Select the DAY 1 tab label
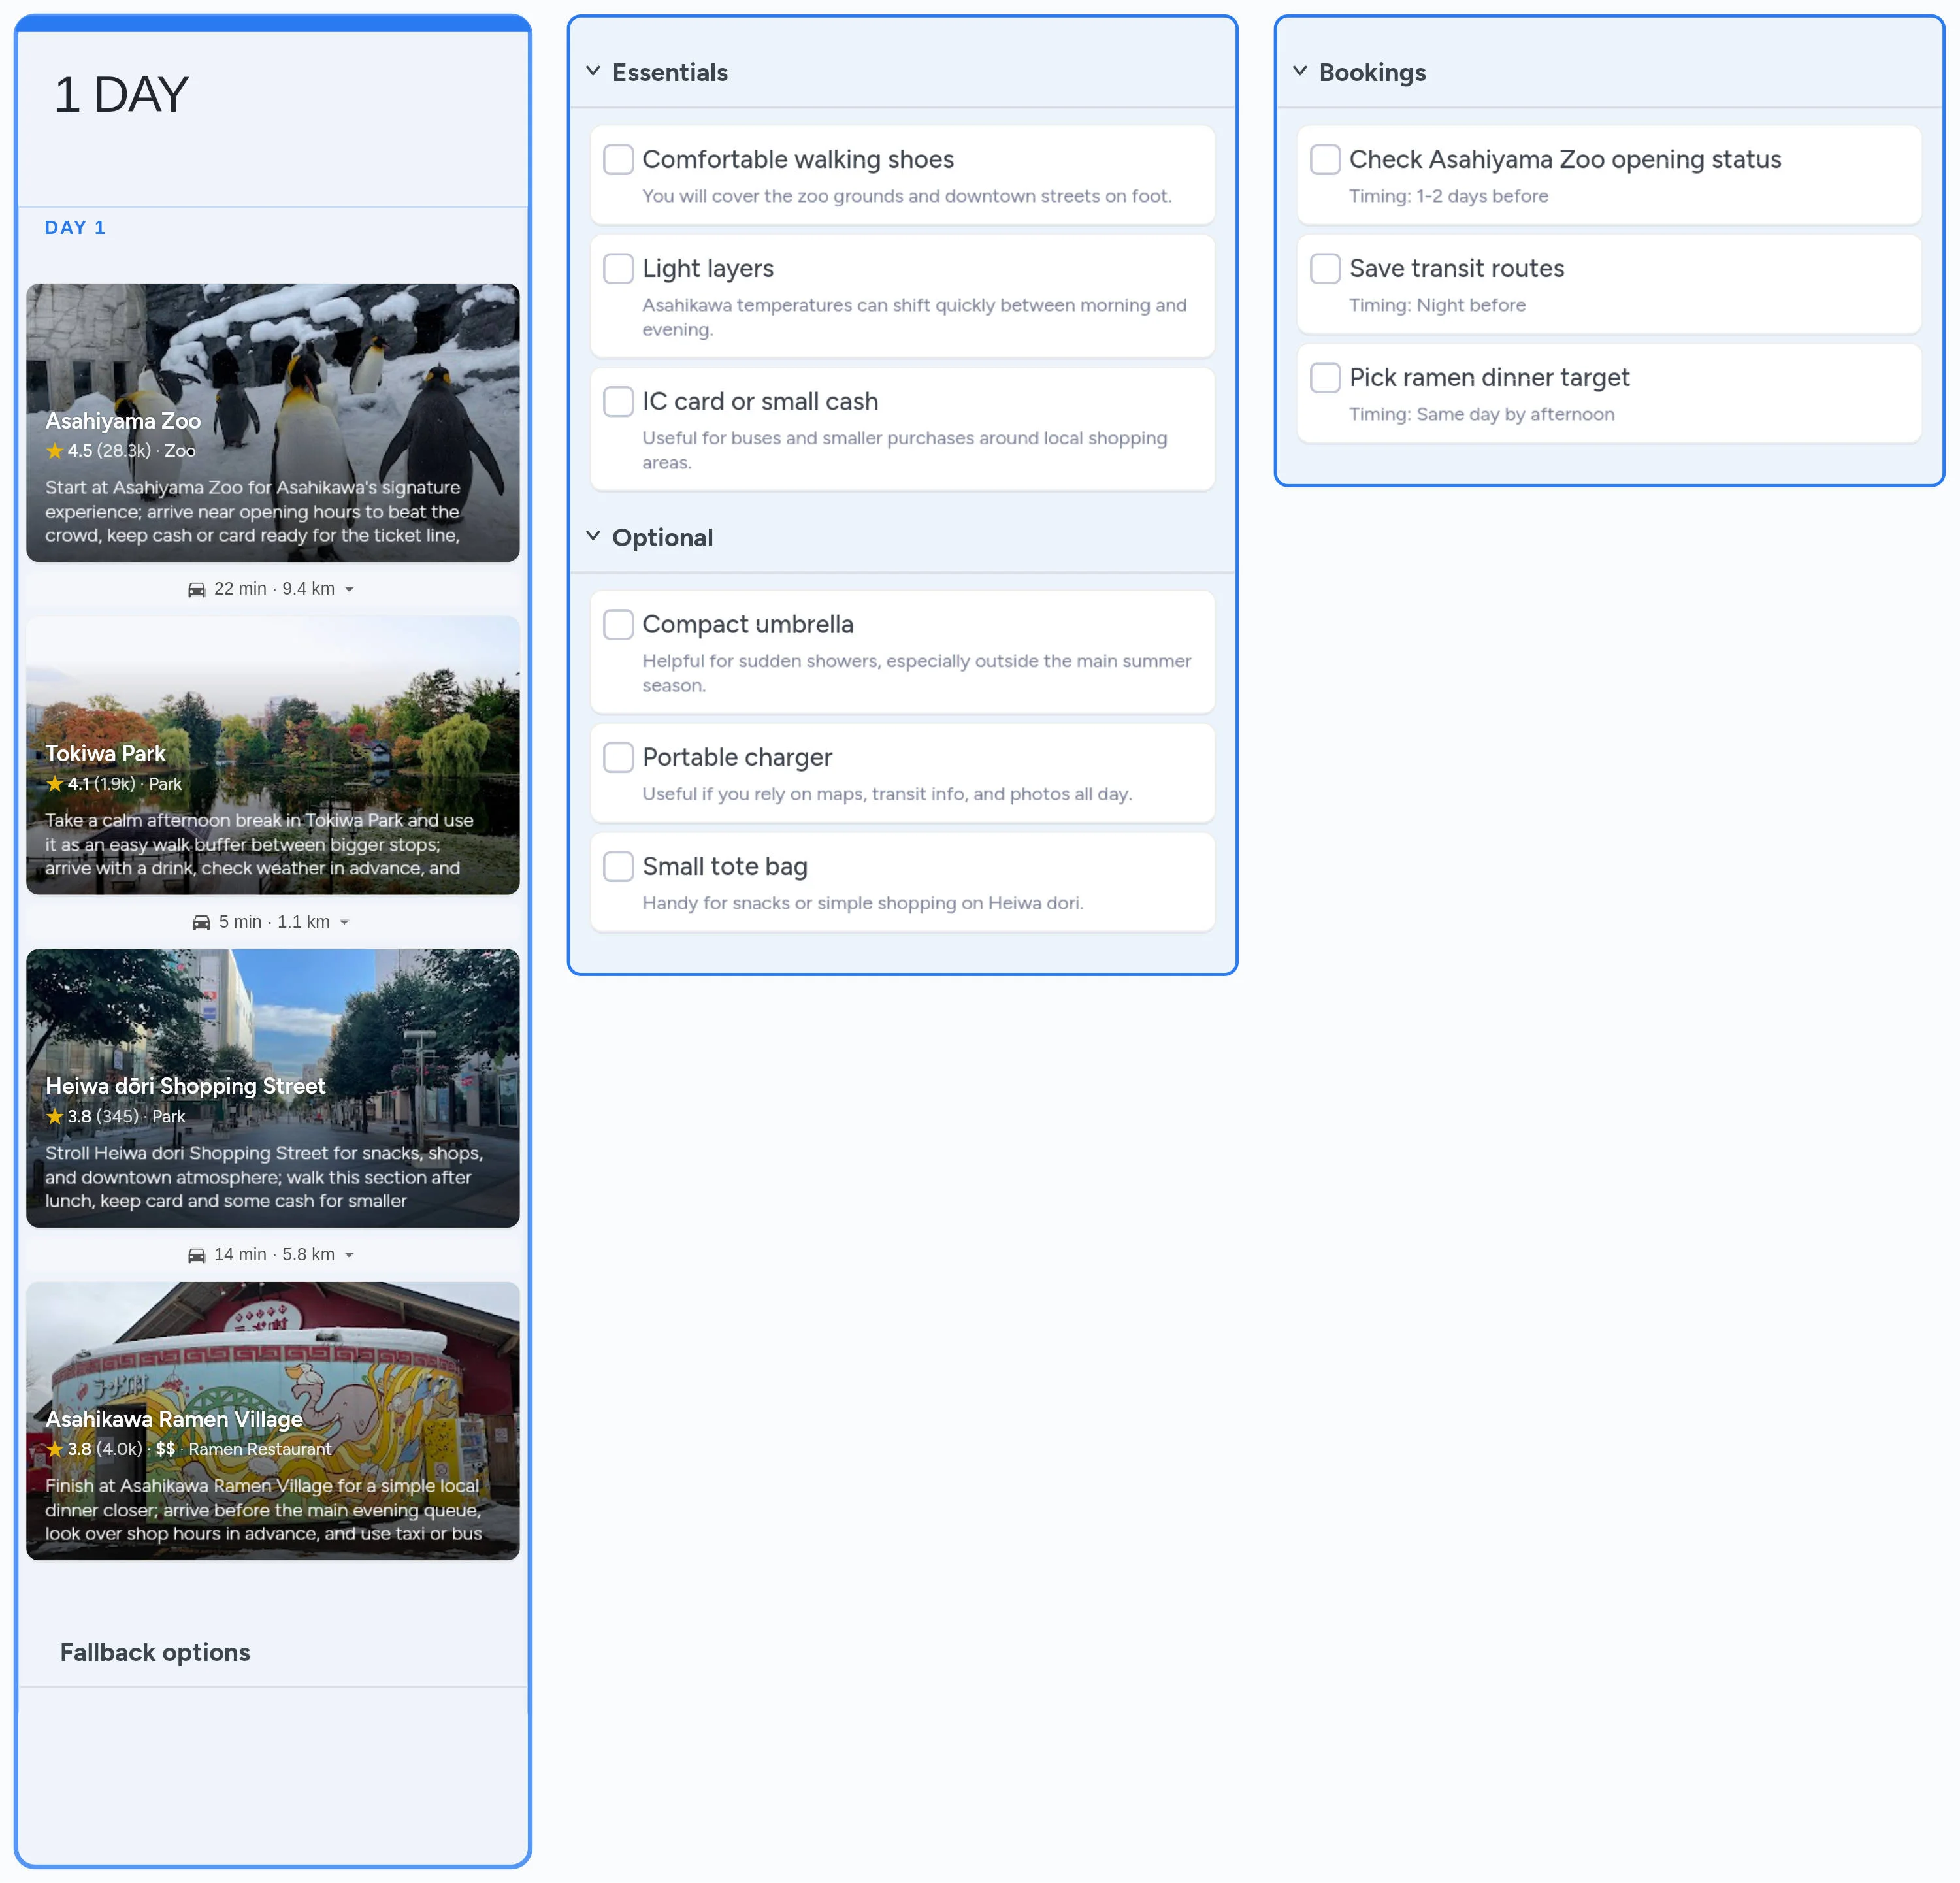The width and height of the screenshot is (1960, 1883). point(75,227)
